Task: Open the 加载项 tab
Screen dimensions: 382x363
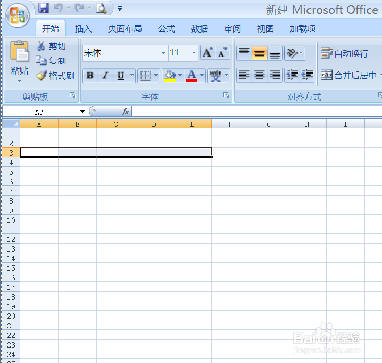Action: pos(303,29)
